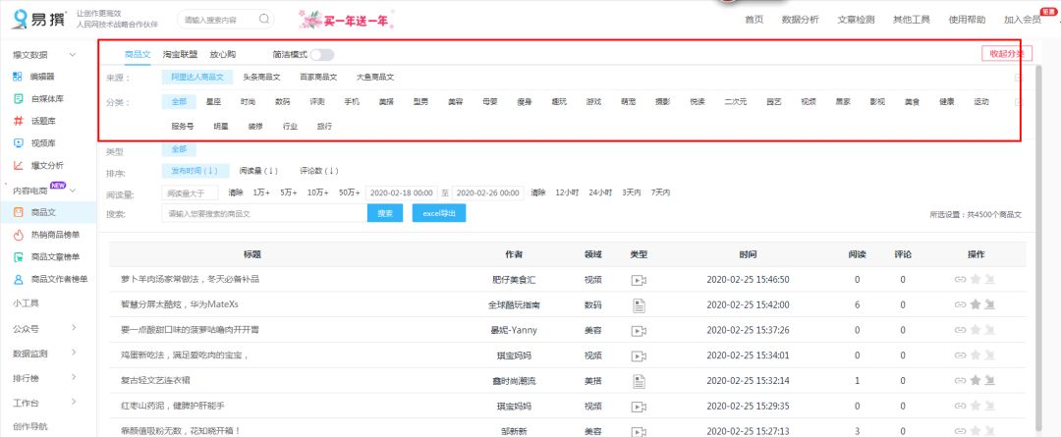1061x437 pixels.
Task: Click the 收起分类 button
Action: tap(1007, 54)
